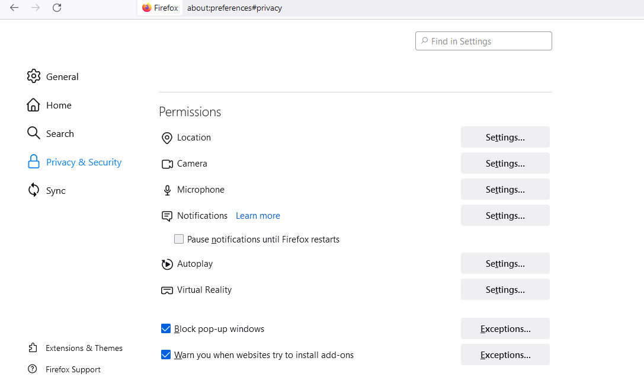The image size is (644, 380).
Task: Open Camera permission Settings
Action: pyautogui.click(x=505, y=163)
